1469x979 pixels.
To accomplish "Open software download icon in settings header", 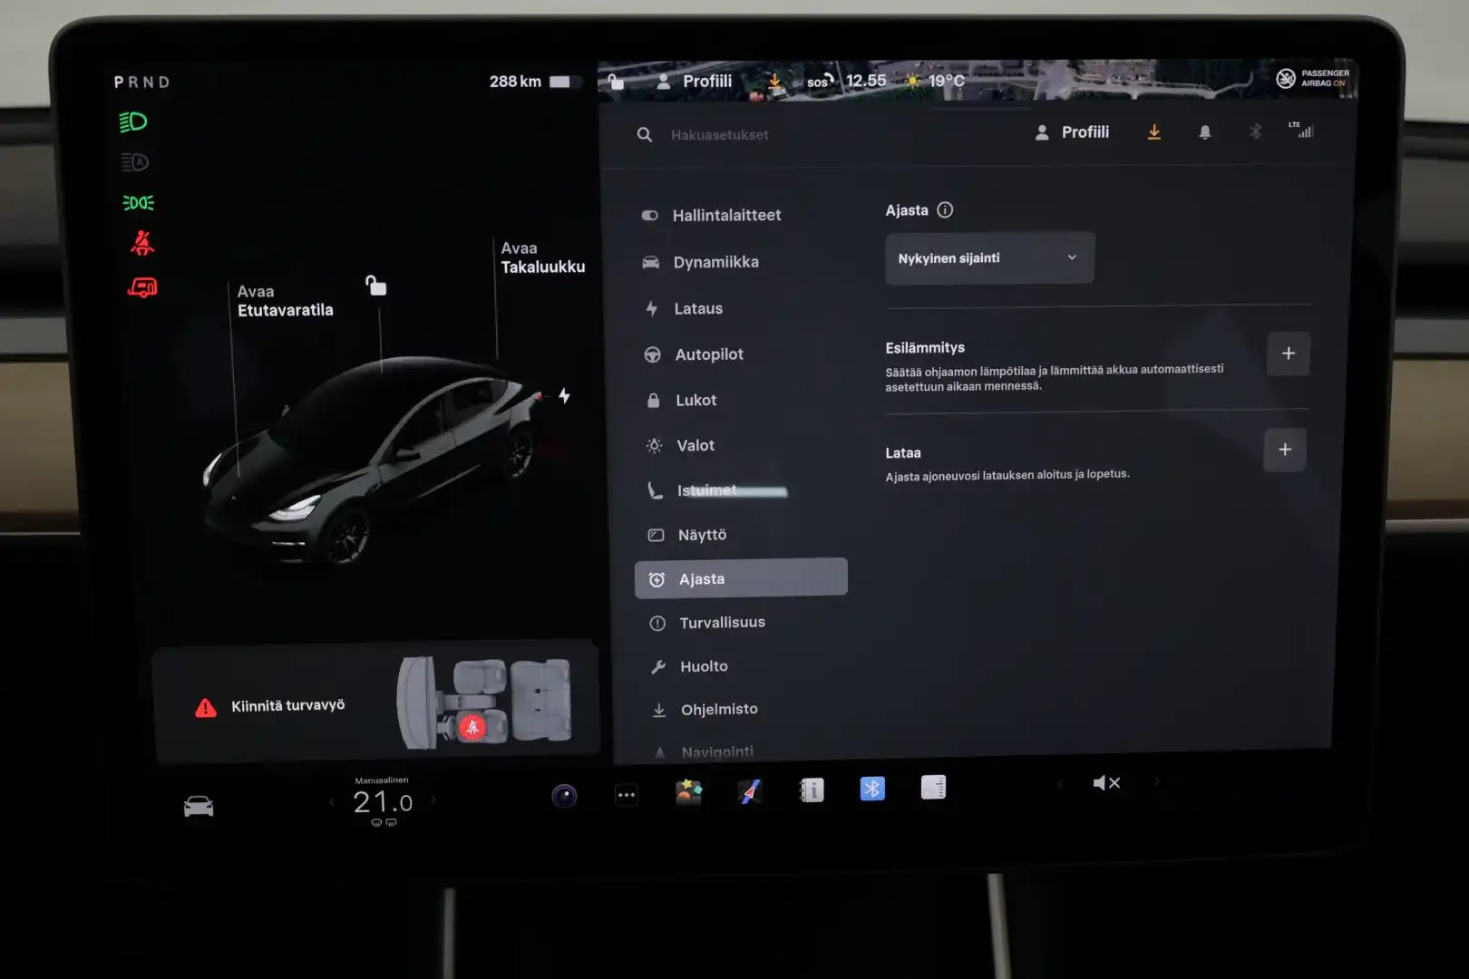I will click(1154, 132).
